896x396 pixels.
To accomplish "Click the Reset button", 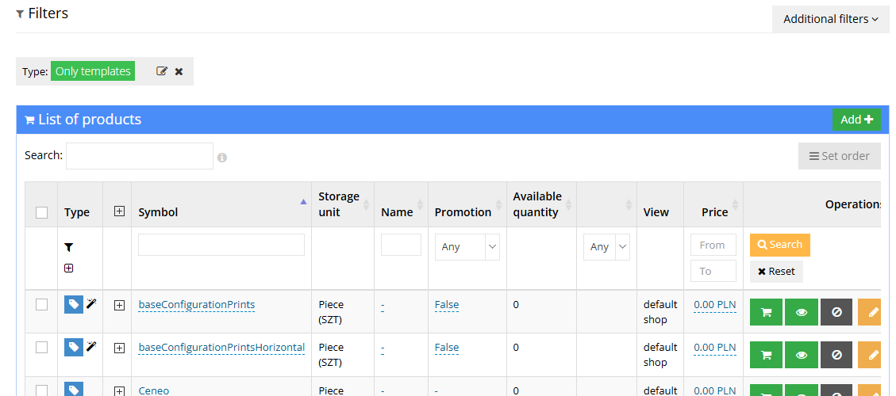I will coord(777,272).
